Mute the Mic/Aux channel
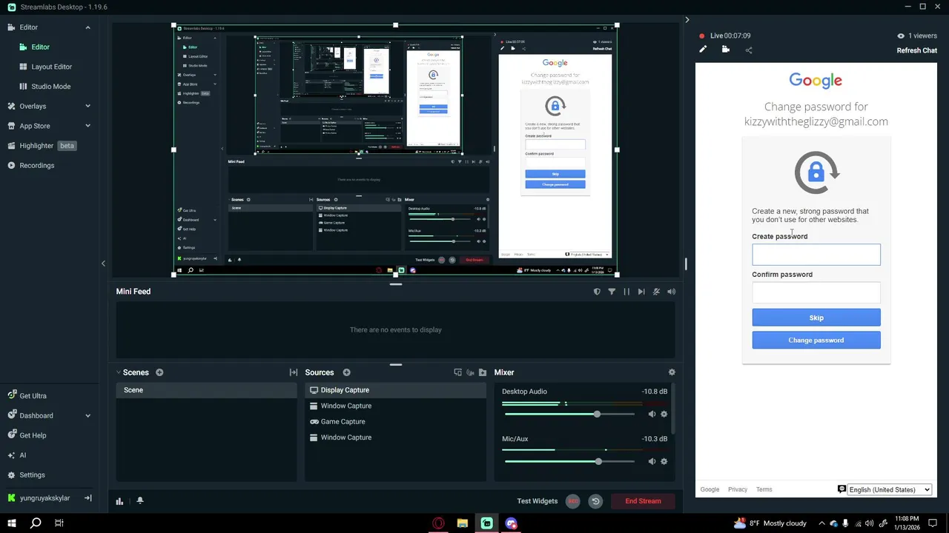The height and width of the screenshot is (533, 949). point(652,461)
